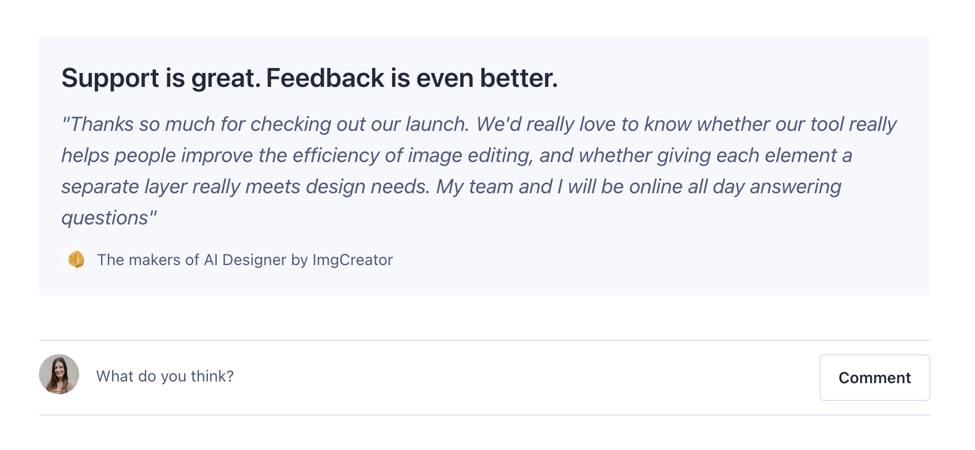This screenshot has height=450, width=975.
Task: Tap the leaf badge beside the makers attribution
Action: pyautogui.click(x=76, y=260)
